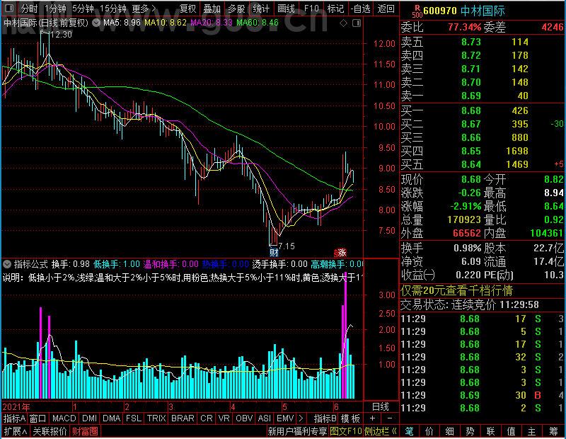Switch to the DMI indicator

(89, 418)
